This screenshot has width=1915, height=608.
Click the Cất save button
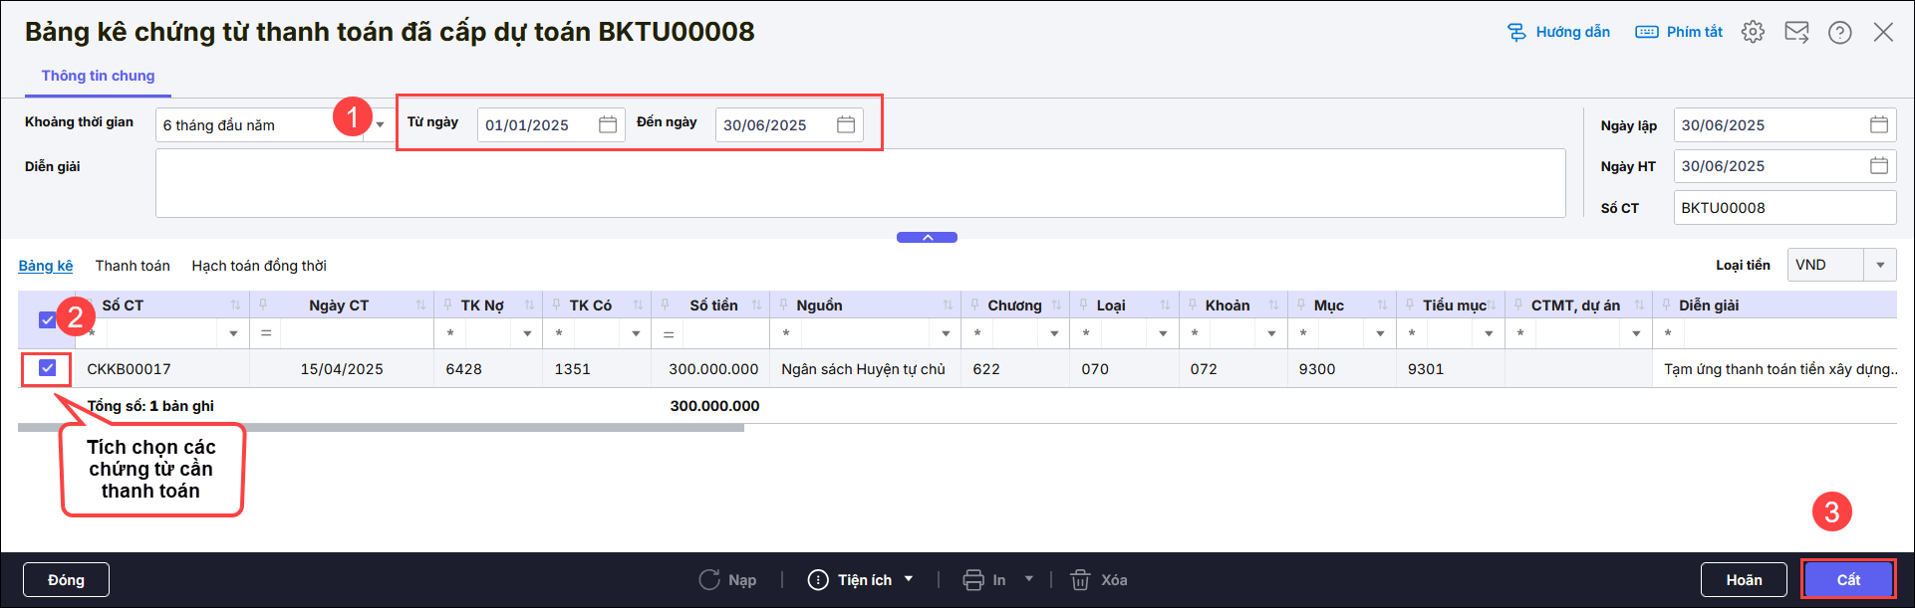point(1847,580)
